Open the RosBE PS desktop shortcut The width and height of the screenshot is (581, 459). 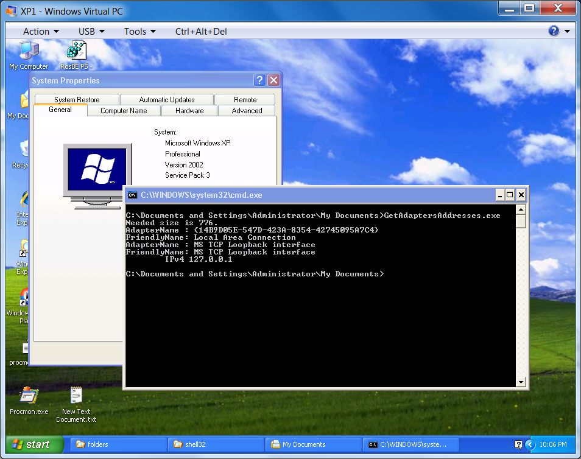click(76, 55)
